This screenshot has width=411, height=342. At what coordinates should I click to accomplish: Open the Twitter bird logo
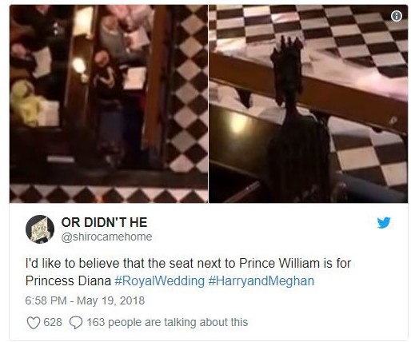(x=384, y=223)
